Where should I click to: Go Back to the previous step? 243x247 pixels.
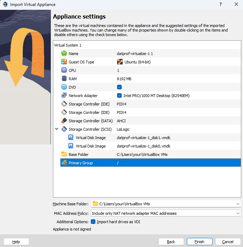pos(171,242)
